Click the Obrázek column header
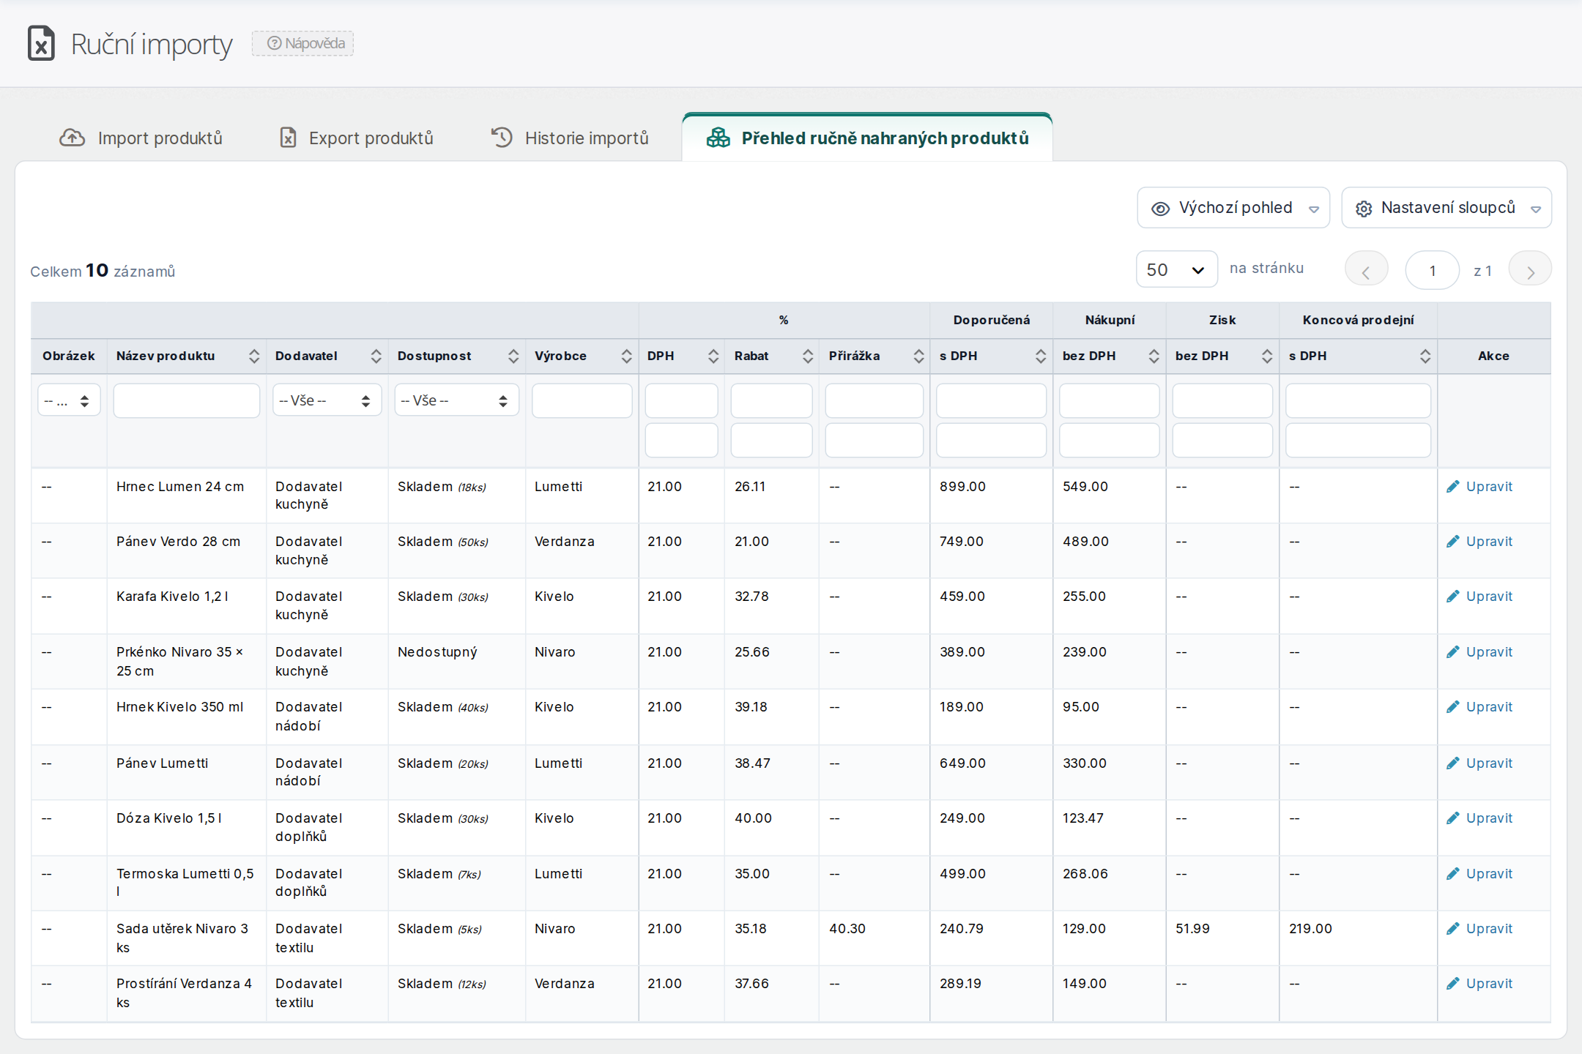 pyautogui.click(x=69, y=356)
